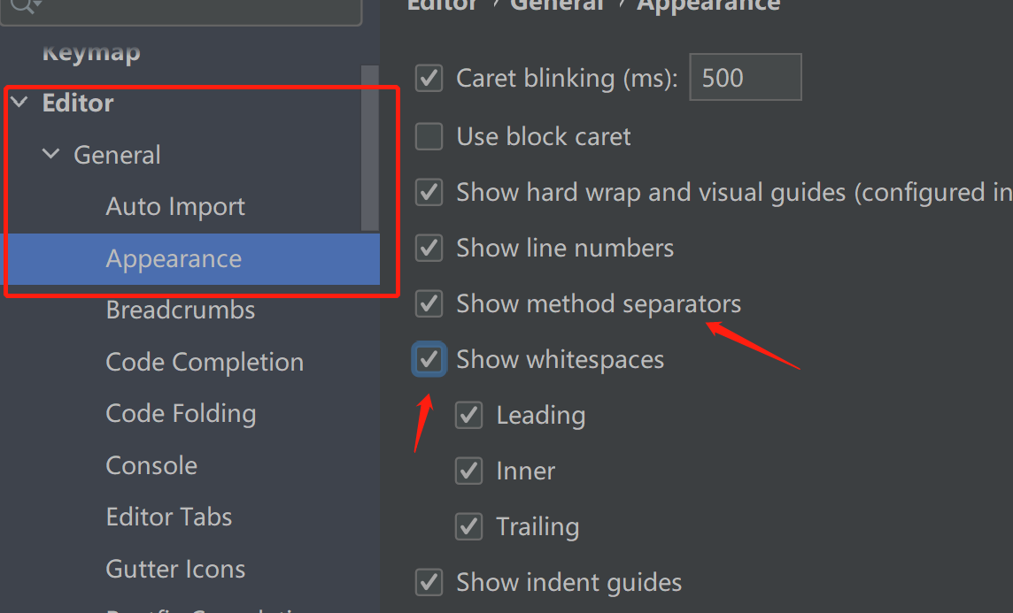
Task: Collapse the Editor tree section
Action: [x=19, y=103]
